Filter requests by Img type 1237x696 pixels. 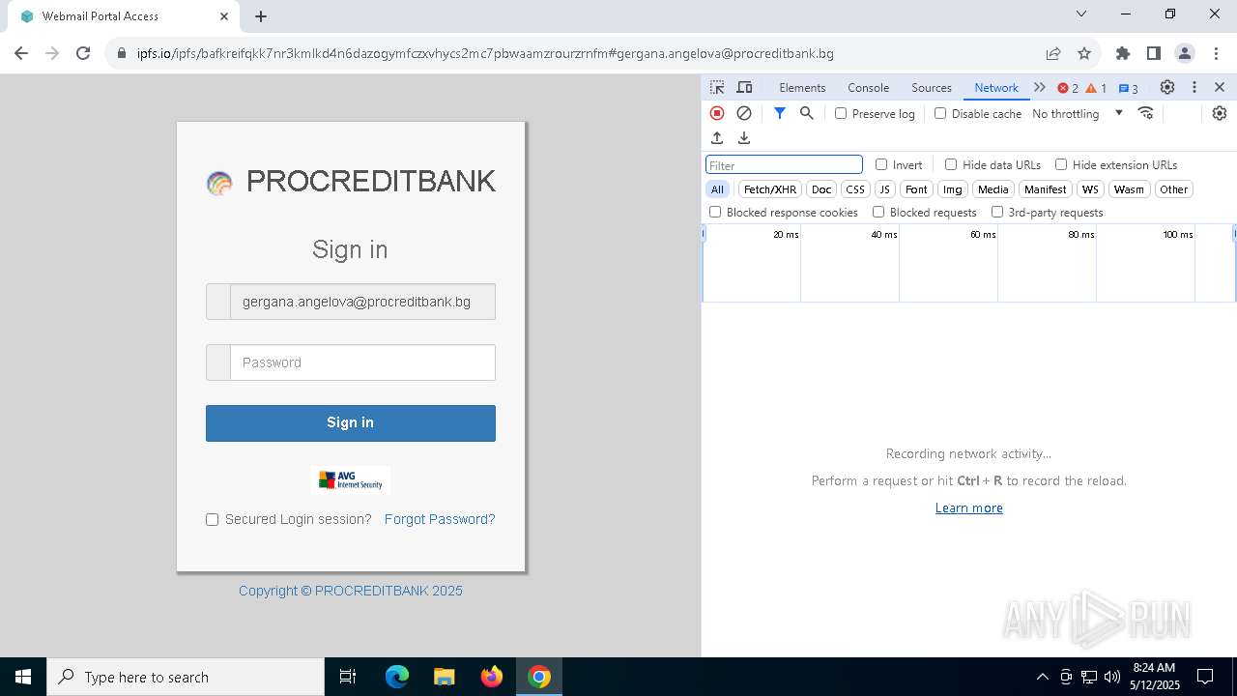[952, 189]
